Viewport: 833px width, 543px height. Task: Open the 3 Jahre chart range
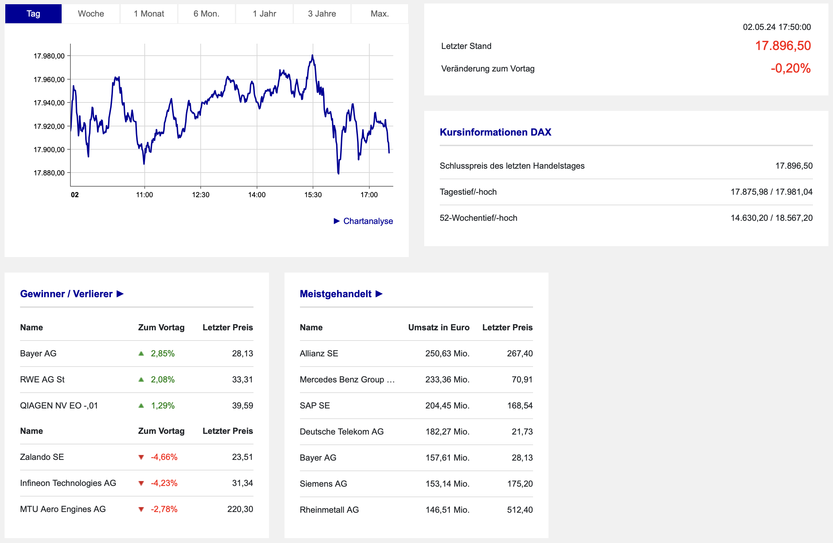click(322, 14)
